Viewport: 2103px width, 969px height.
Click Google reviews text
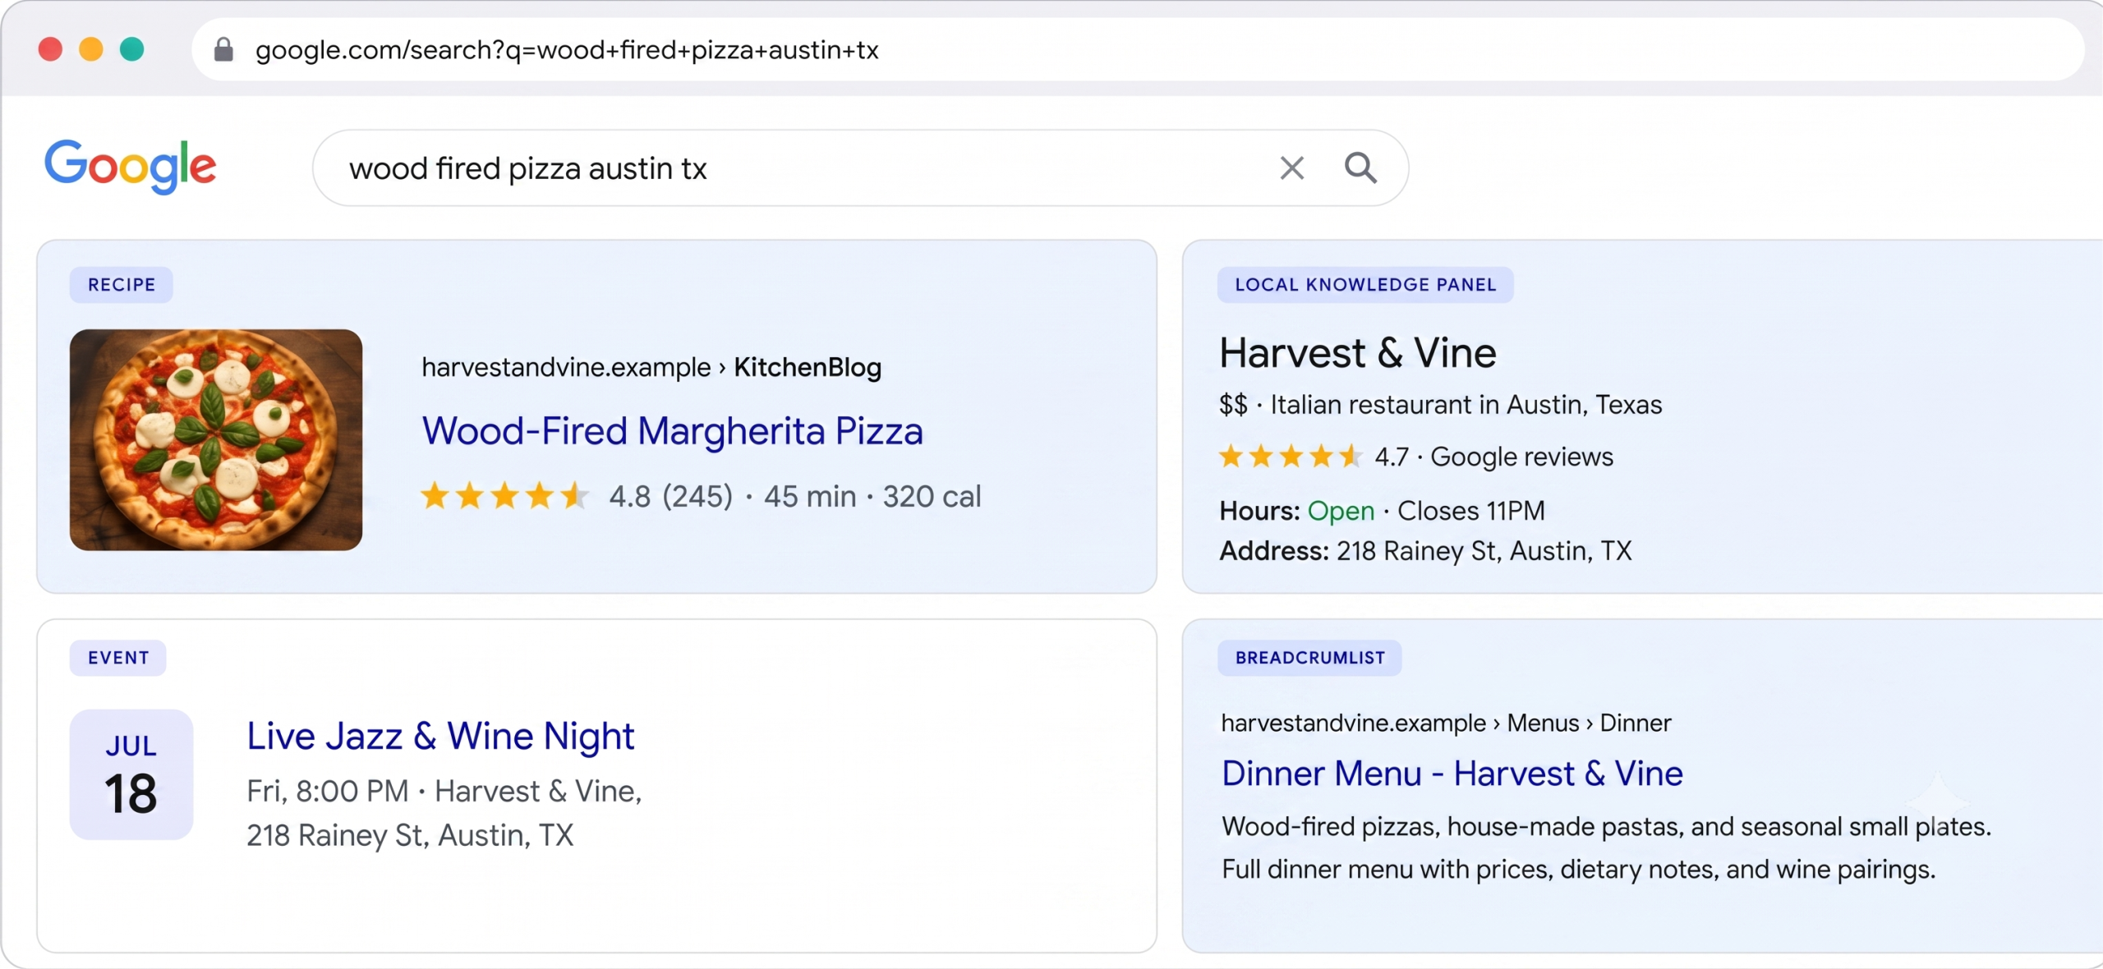click(1522, 457)
